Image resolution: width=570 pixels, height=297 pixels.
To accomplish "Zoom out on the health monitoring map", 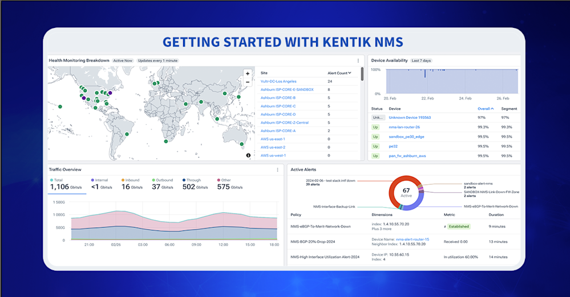I will pos(248,82).
